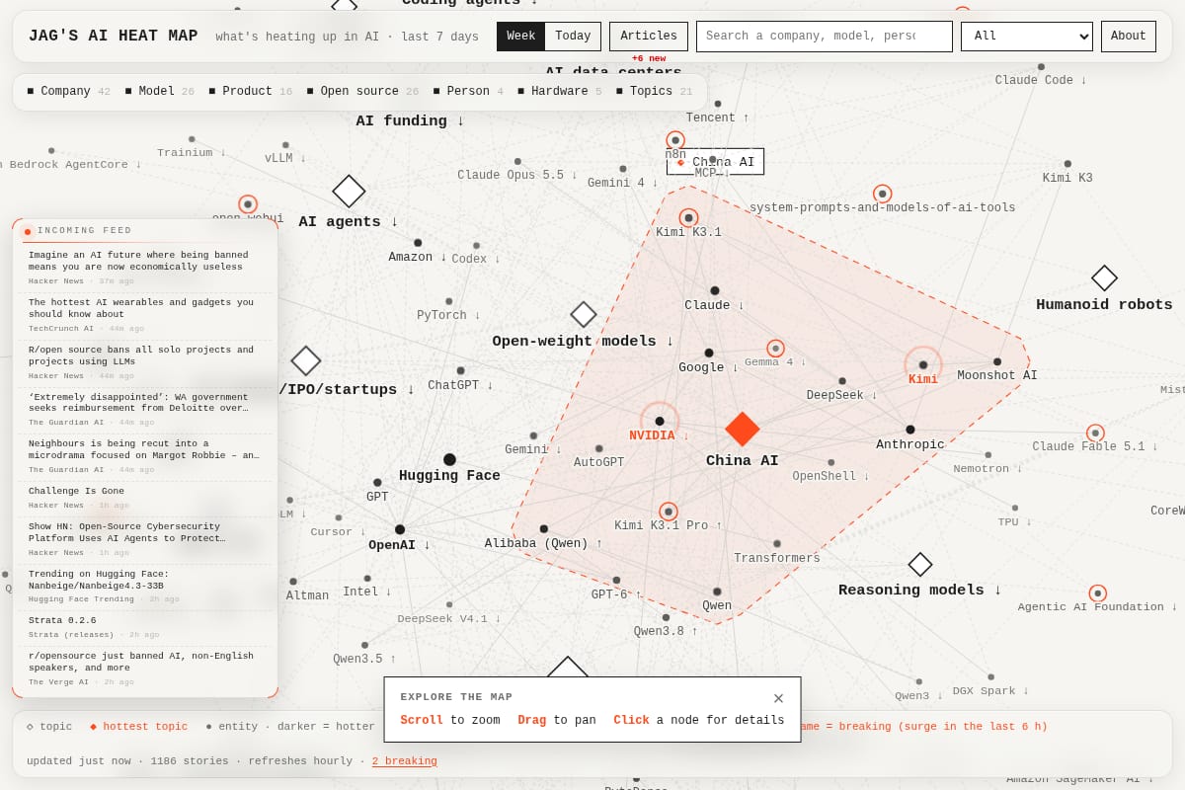Toggle the Open source filter

362,92
